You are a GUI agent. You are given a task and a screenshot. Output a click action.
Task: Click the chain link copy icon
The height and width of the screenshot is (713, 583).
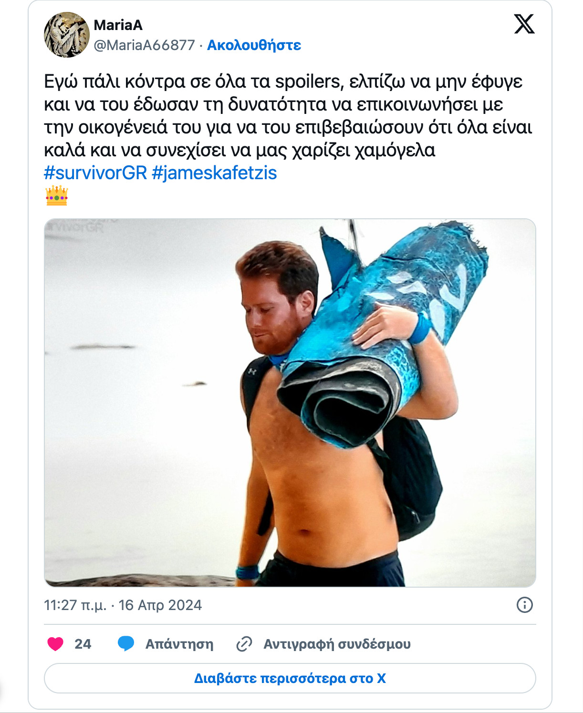pos(244,644)
